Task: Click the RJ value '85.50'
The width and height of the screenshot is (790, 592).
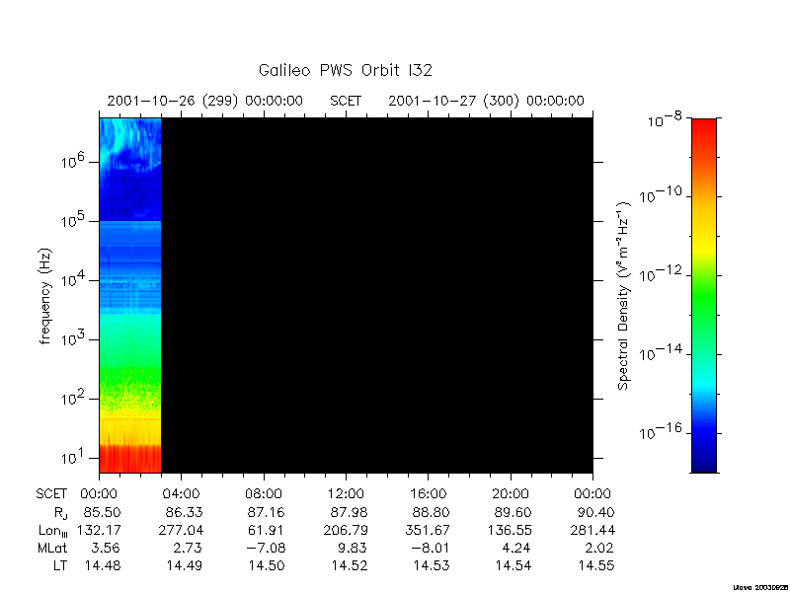Action: (x=102, y=512)
